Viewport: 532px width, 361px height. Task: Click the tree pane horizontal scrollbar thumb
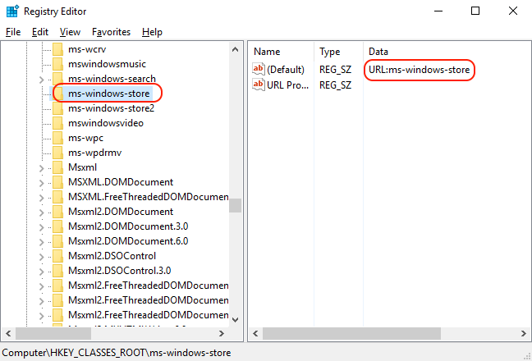tap(53, 334)
